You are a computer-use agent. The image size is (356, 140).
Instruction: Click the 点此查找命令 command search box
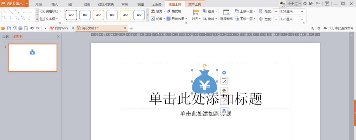[x=342, y=28]
